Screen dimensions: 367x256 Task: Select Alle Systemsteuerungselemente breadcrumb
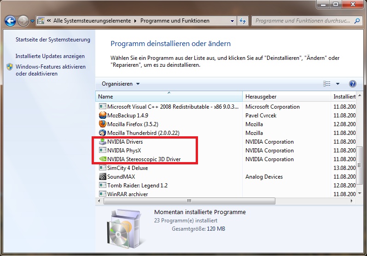tap(92, 21)
